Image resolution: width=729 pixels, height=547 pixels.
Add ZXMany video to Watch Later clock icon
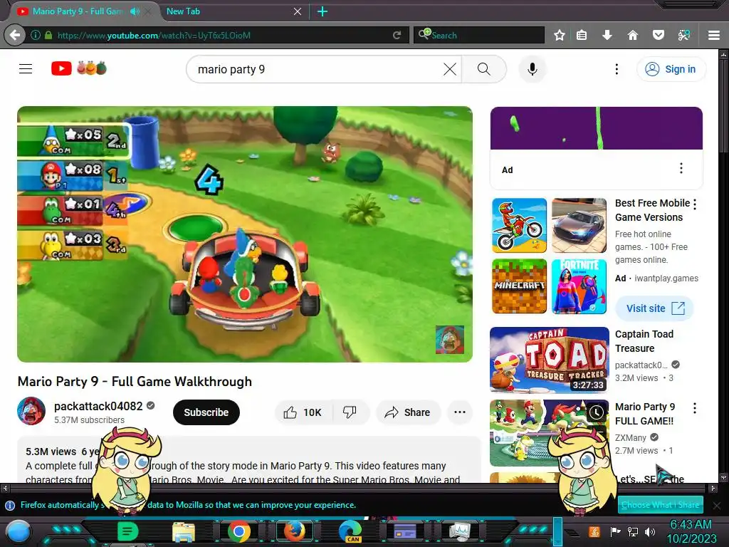597,412
